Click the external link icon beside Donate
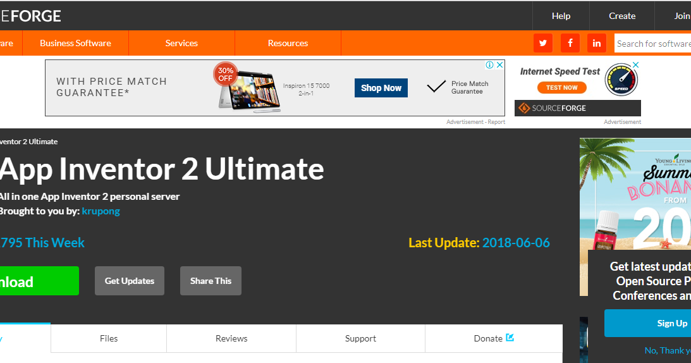This screenshot has height=363, width=691. (510, 338)
